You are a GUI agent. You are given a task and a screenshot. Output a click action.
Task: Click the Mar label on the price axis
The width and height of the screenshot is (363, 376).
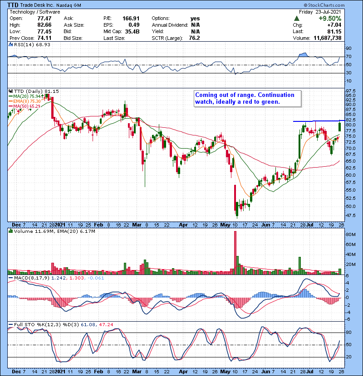click(137, 225)
